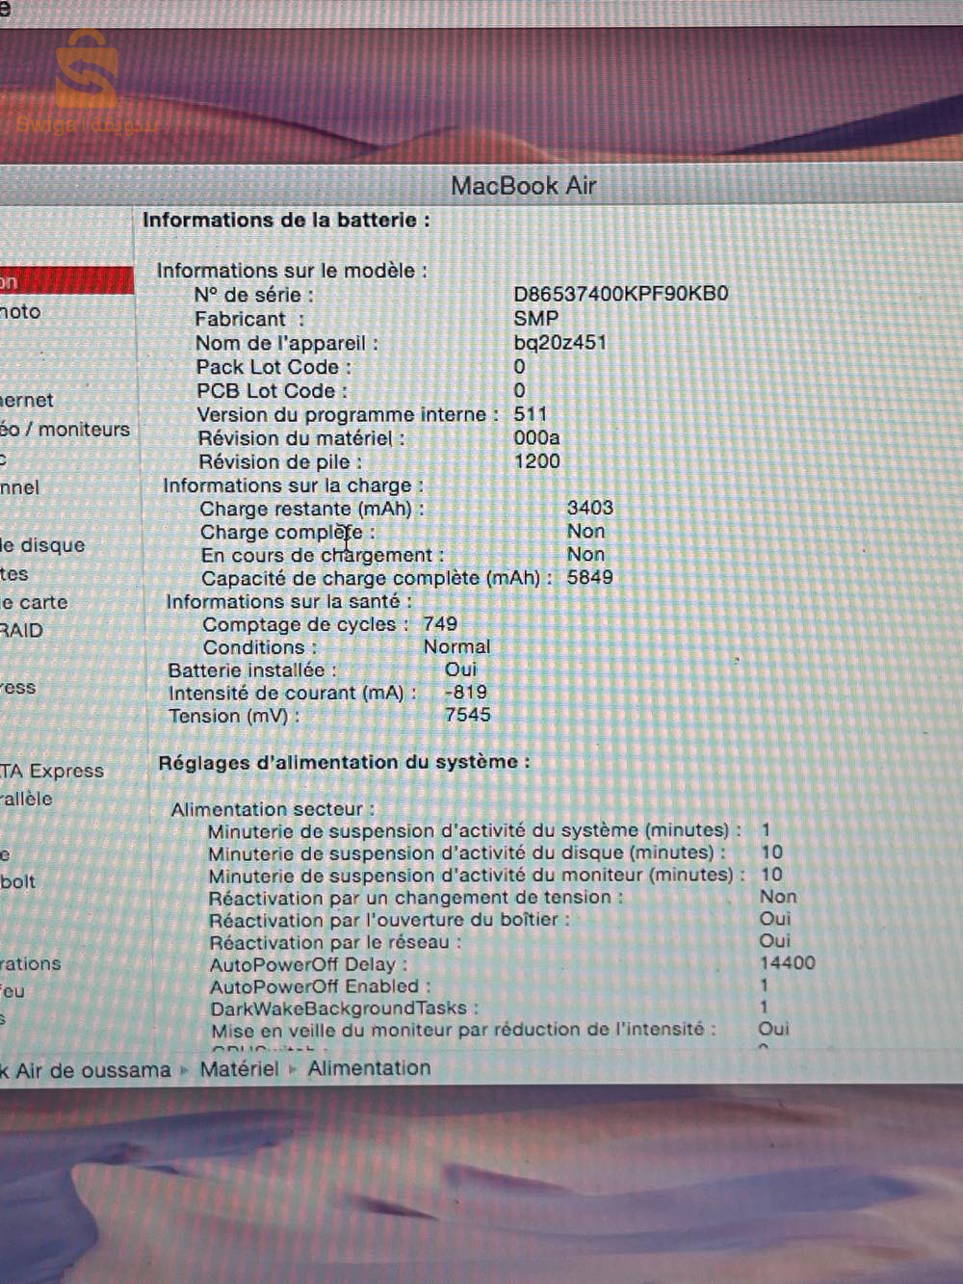This screenshot has height=1284, width=963.
Task: Click the 'Pack Lot Code' label
Action: [274, 367]
